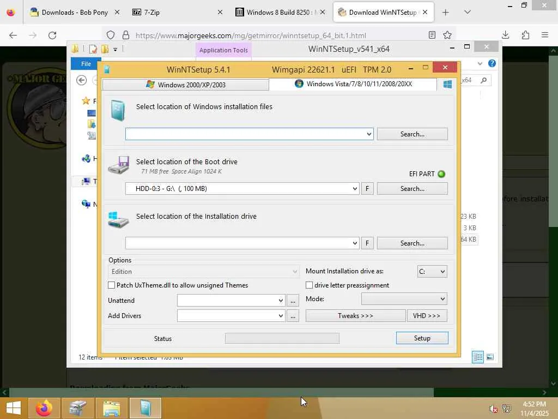
Task: Click Search for installation files
Action: coord(413,134)
